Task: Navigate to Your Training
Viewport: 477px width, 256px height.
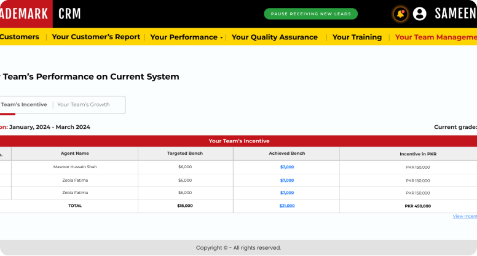Action: 357,37
